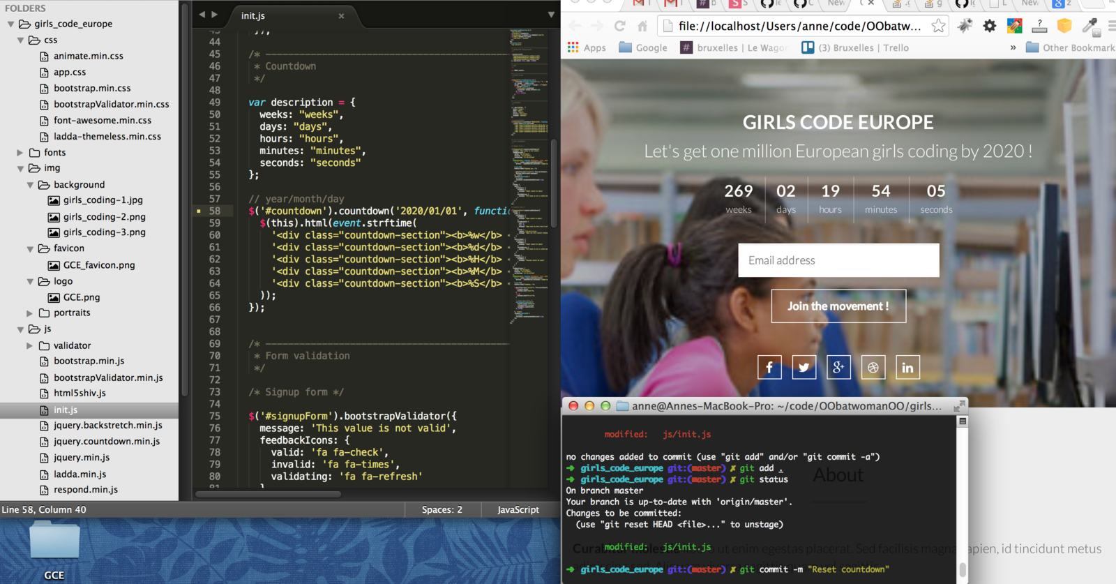Close the init.js tab in Sublime
Screen dimensions: 1116x584
(x=341, y=16)
